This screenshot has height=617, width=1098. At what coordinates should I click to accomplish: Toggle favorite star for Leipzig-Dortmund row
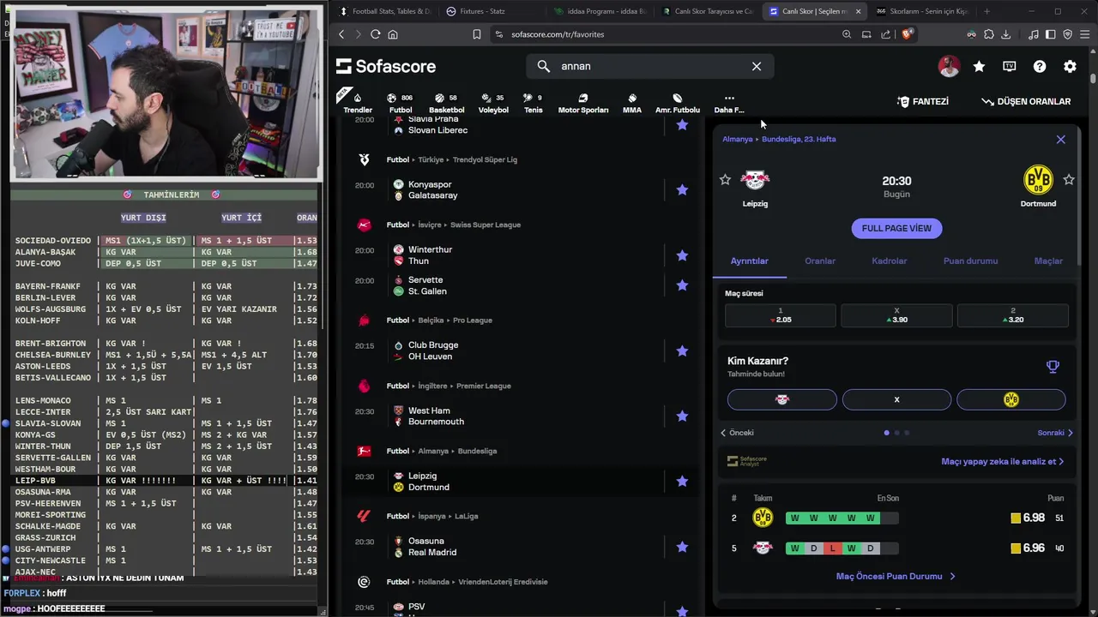(682, 482)
